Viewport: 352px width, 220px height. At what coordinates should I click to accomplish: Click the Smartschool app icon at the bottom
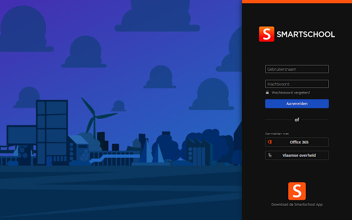click(x=297, y=191)
